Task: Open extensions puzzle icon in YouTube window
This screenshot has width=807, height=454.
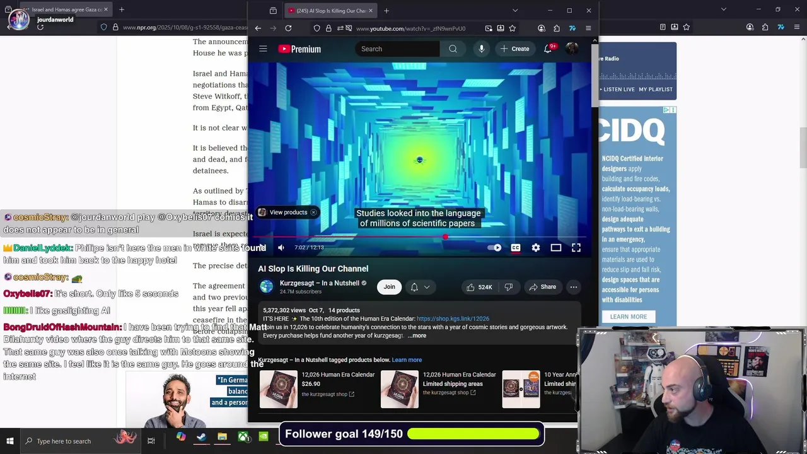Action: pos(557,28)
